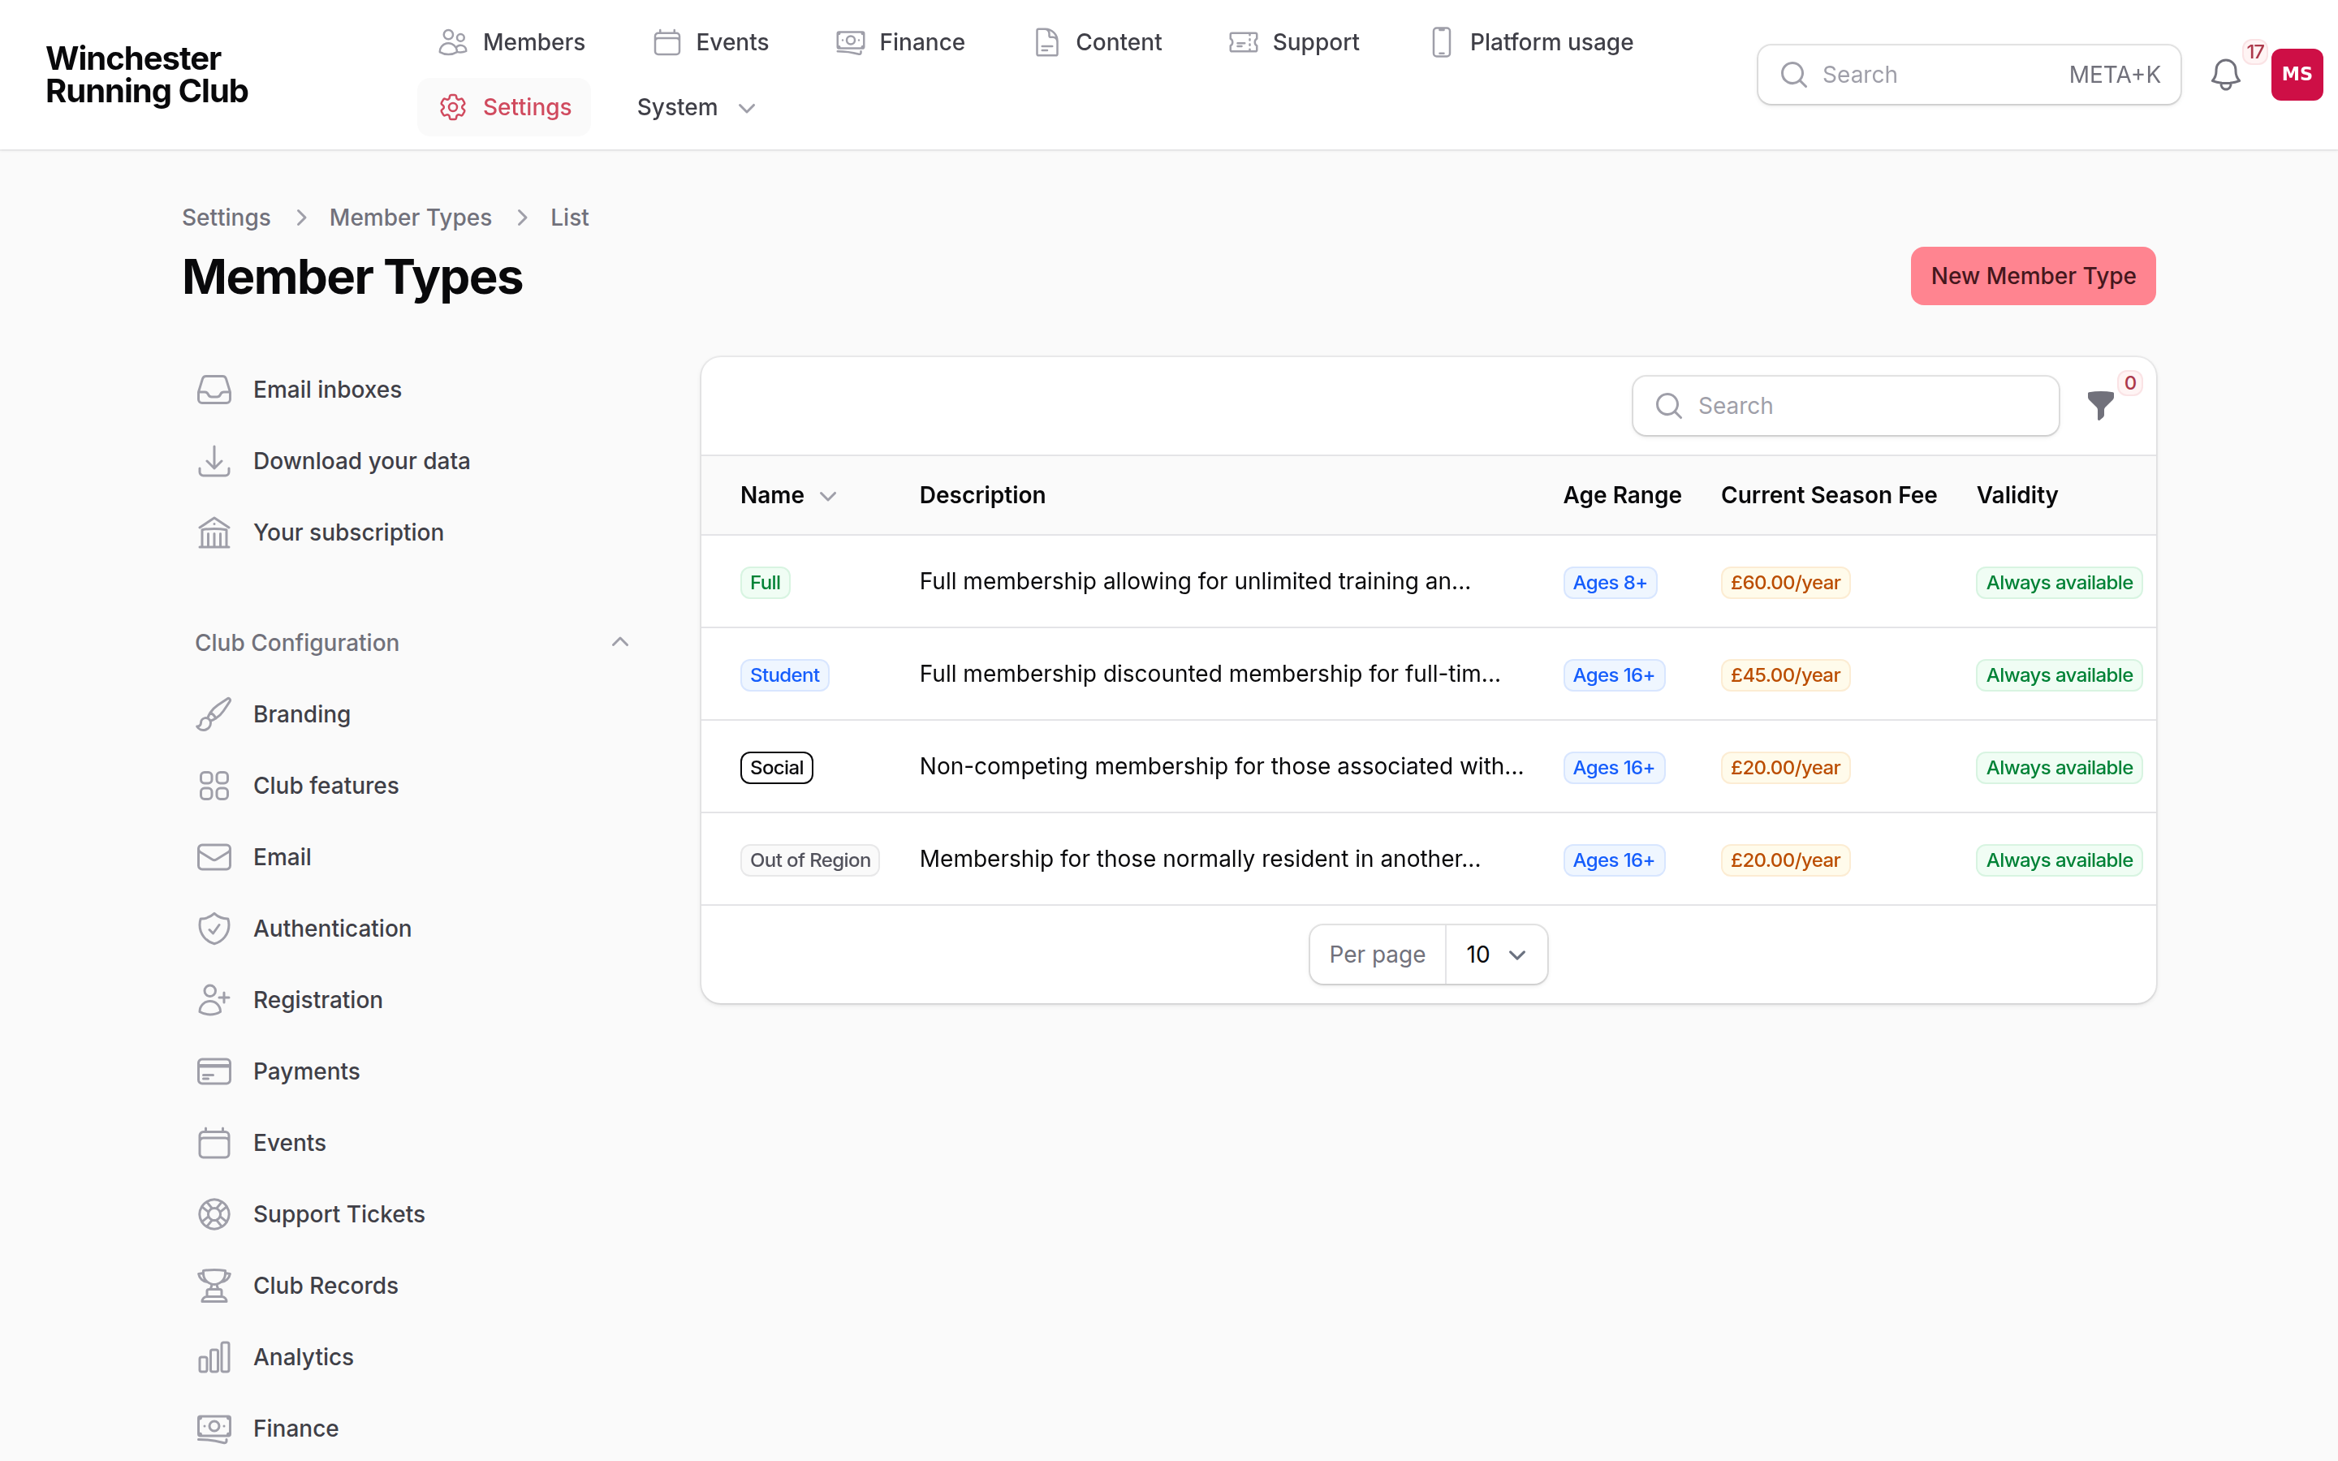Click the Winchester Running Club logo text
Viewport: 2338px width, 1461px height.
pyautogui.click(x=147, y=75)
